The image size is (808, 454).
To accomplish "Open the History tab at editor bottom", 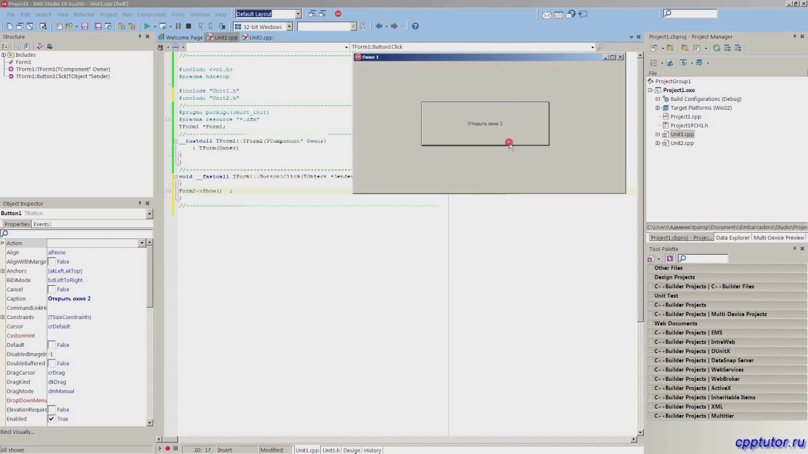I will coord(372,450).
